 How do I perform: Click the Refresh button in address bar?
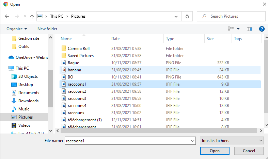tap(187, 16)
